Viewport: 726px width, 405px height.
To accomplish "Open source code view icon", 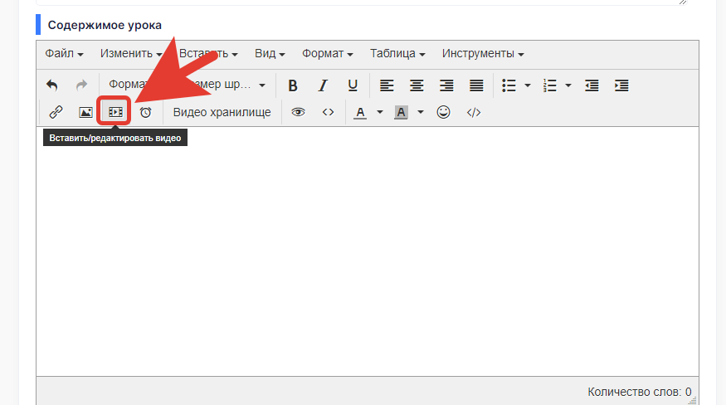I will coord(328,112).
